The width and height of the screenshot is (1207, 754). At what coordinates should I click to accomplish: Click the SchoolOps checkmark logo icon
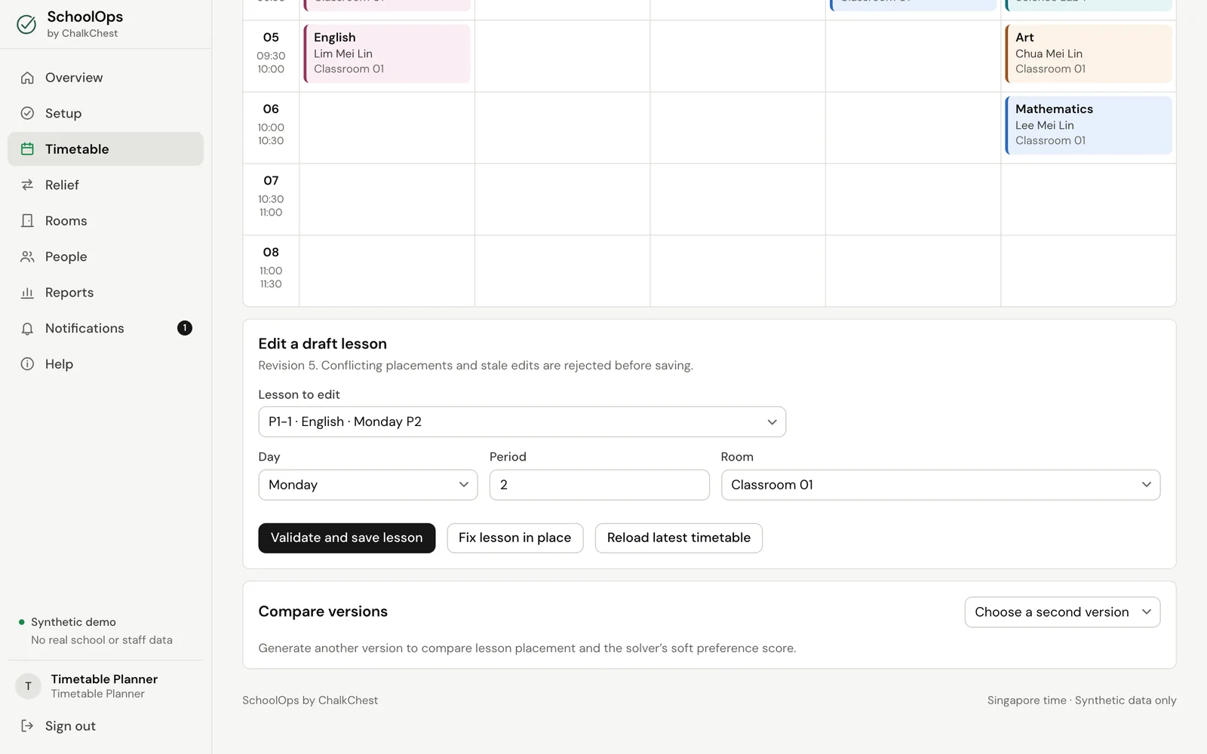point(26,24)
